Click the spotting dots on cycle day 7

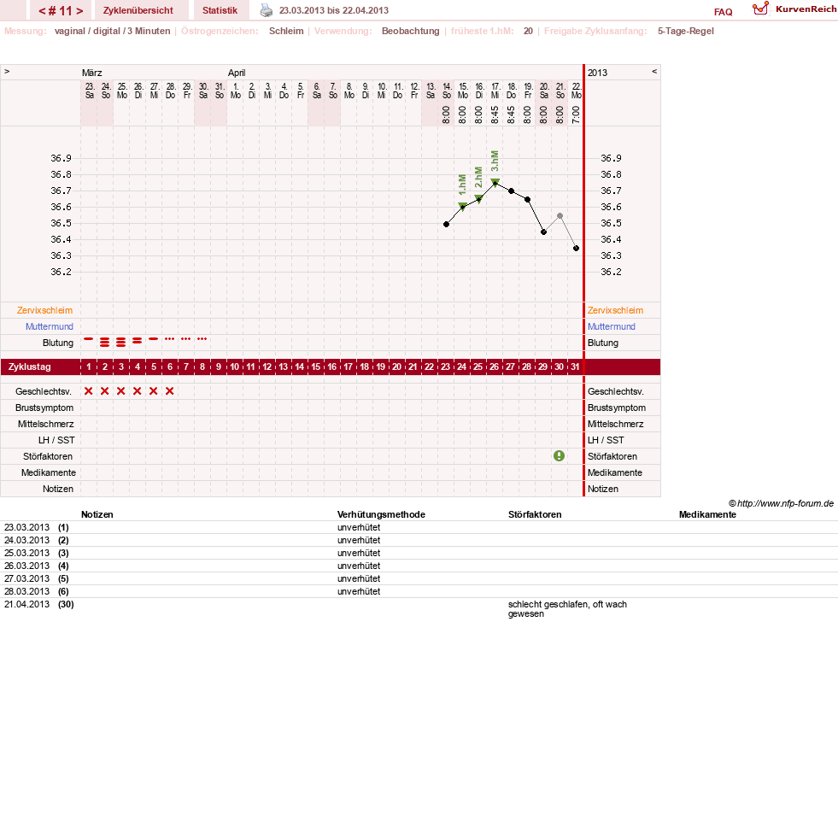[186, 339]
